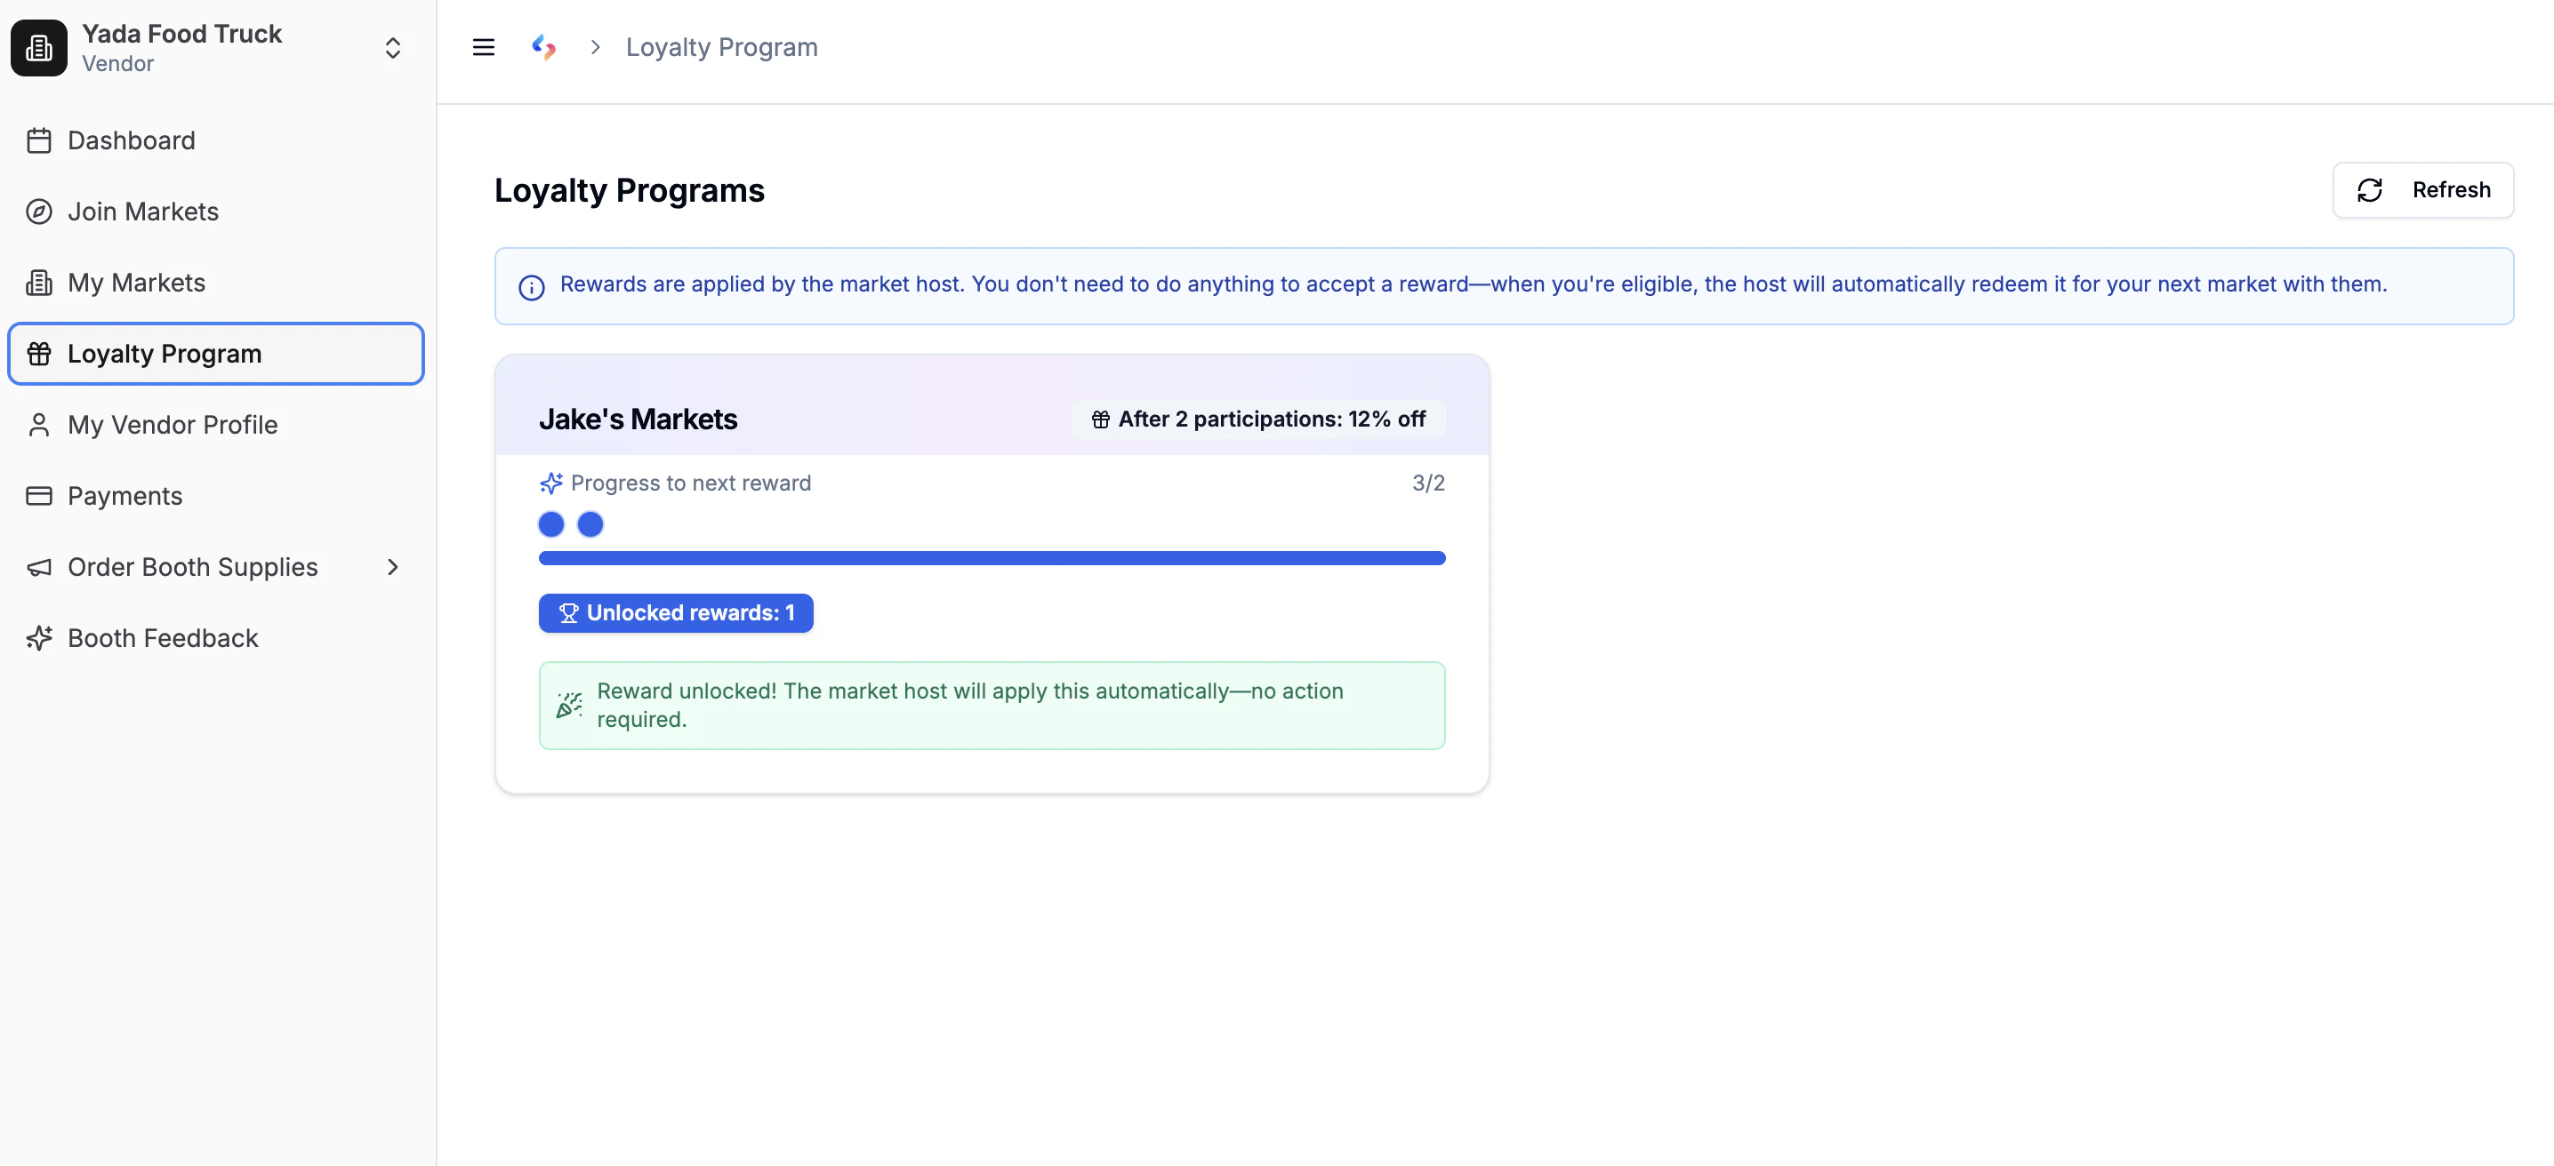Open the Dashboard calendar icon
Screen dimensions: 2554x1166
[x=40, y=140]
